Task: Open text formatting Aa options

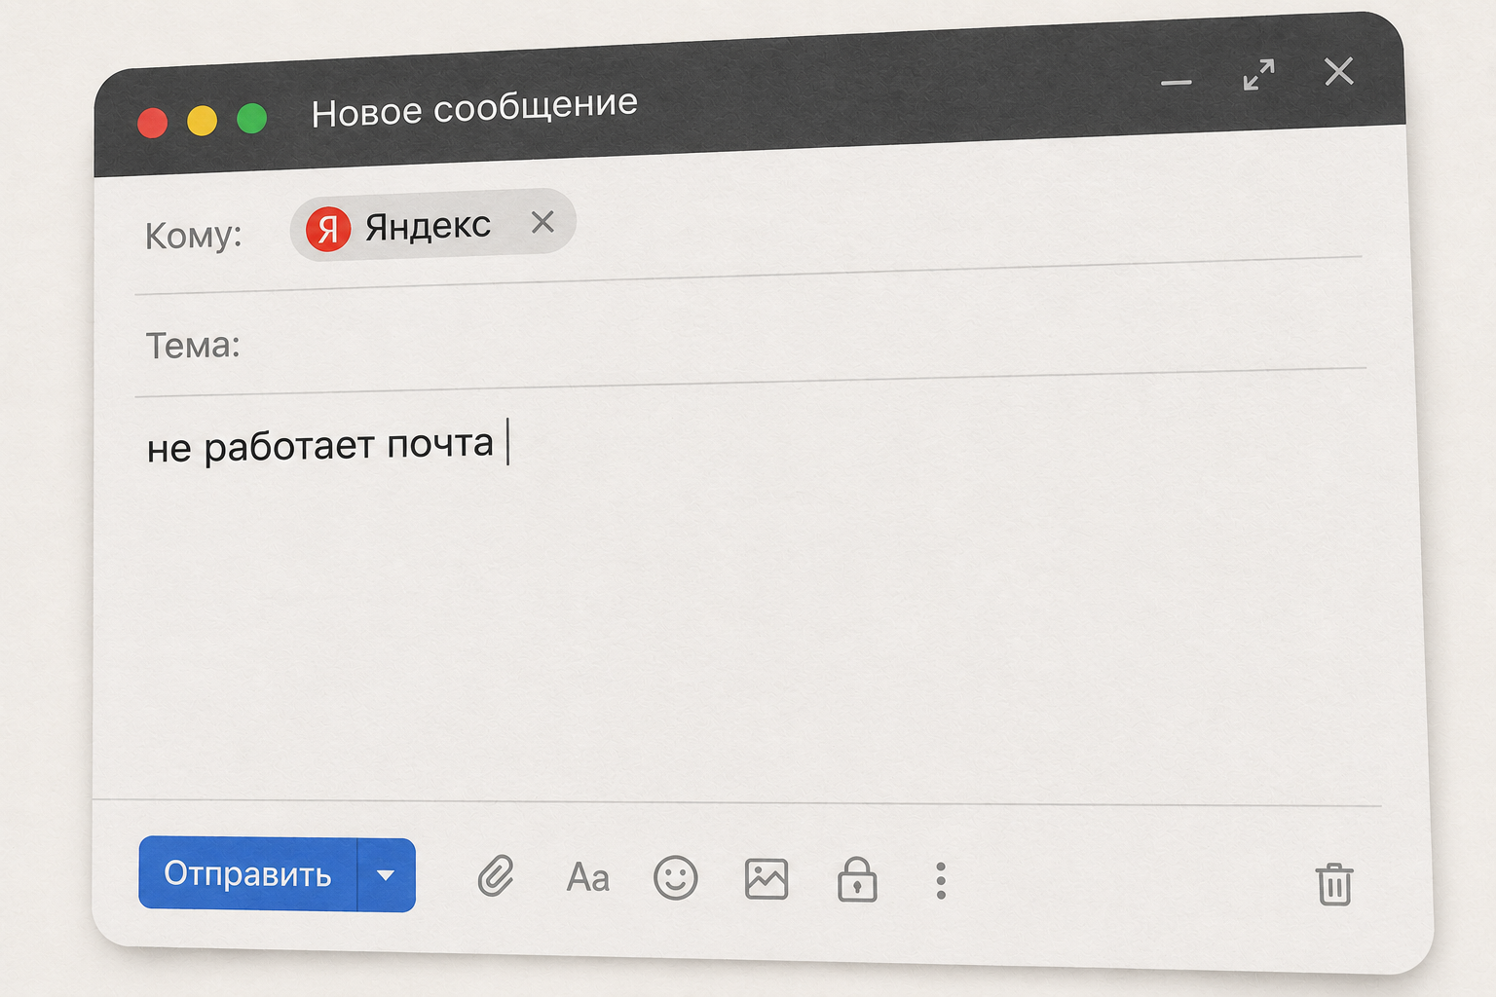Action: [x=587, y=877]
